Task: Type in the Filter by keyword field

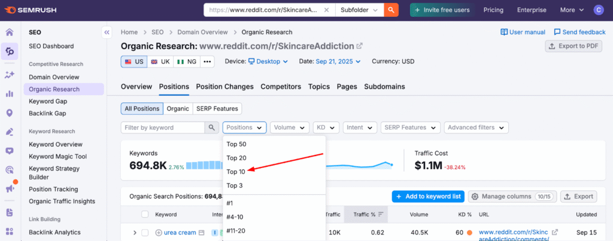Action: (x=163, y=127)
